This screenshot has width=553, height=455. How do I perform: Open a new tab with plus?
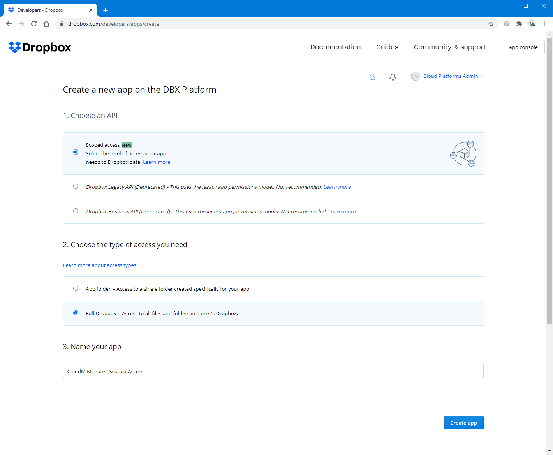[106, 10]
